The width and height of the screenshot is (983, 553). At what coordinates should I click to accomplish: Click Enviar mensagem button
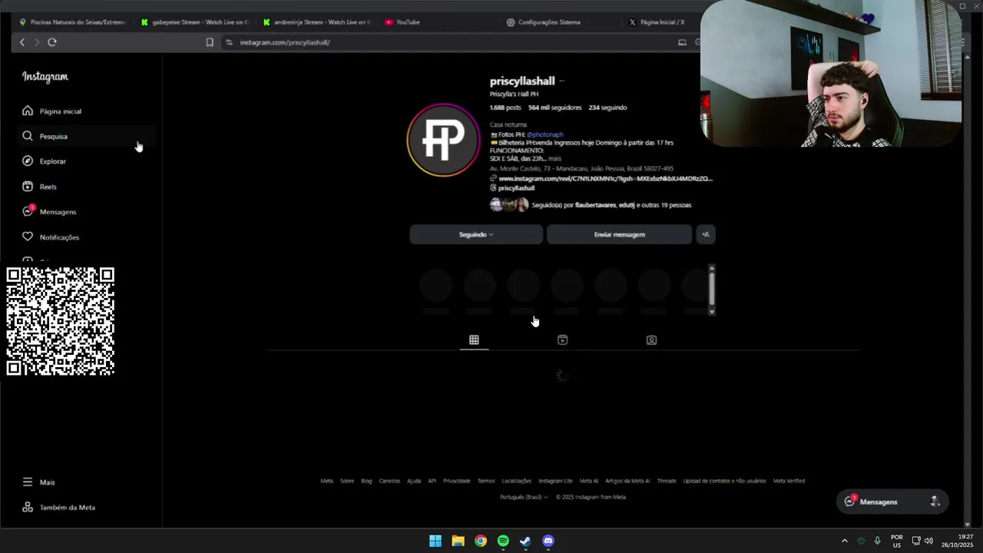(x=619, y=234)
